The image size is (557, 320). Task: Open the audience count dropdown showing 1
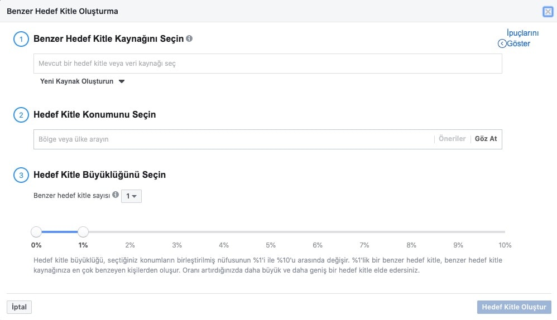pos(131,196)
